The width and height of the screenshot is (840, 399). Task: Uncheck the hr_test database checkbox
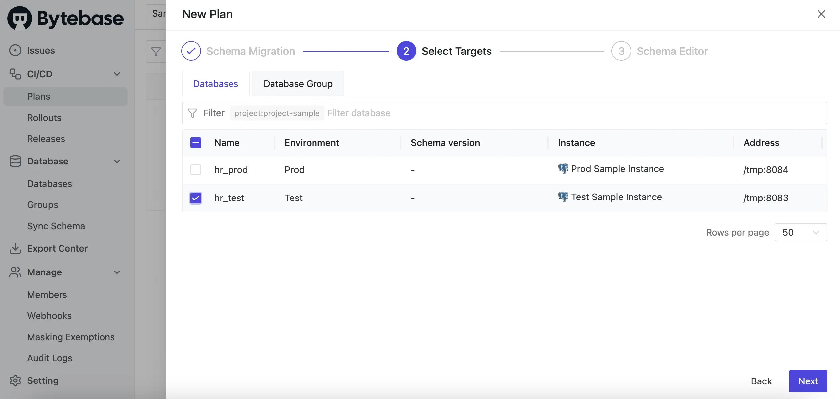pyautogui.click(x=196, y=198)
